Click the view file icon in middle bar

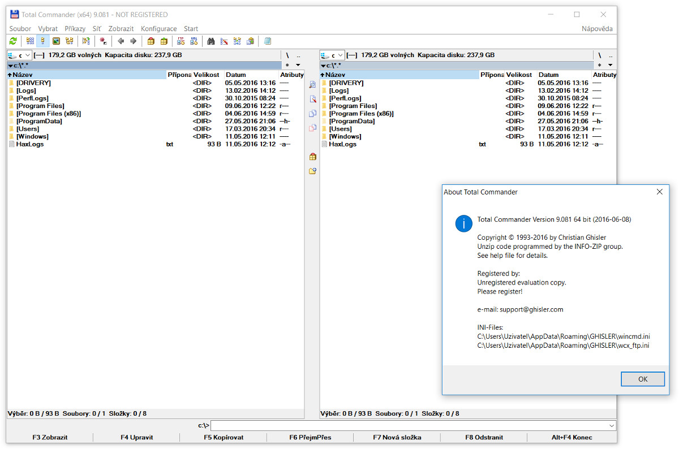[x=312, y=85]
